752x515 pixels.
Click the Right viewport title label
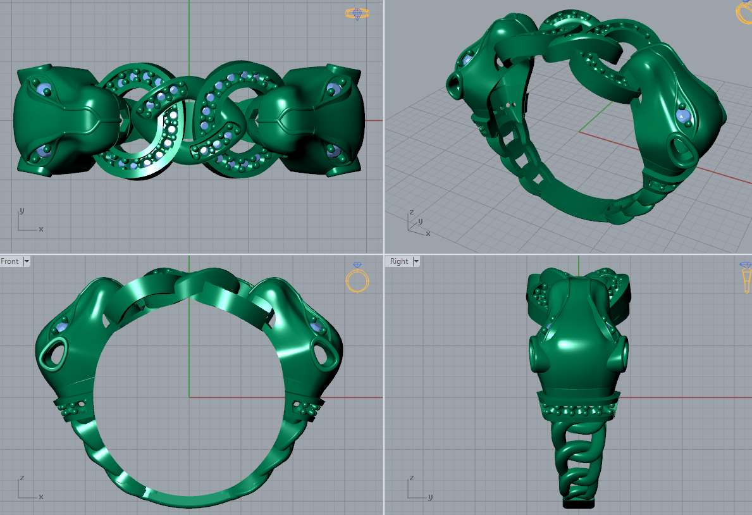398,261
